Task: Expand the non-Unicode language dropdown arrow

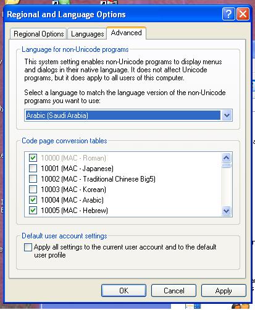Action: [227, 115]
